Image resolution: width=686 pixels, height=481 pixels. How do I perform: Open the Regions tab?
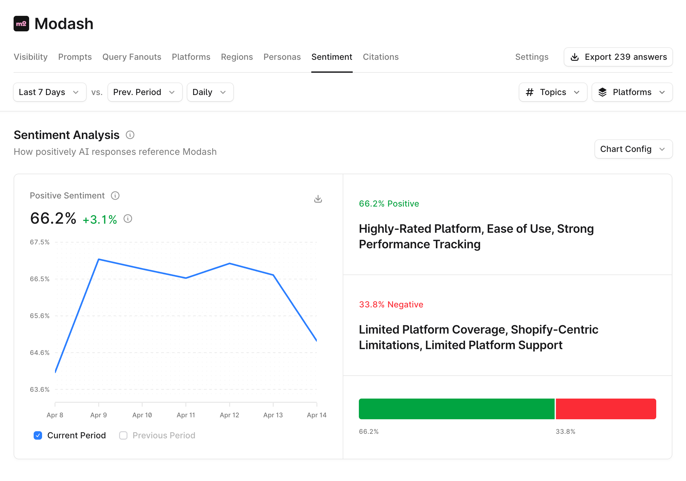point(237,57)
